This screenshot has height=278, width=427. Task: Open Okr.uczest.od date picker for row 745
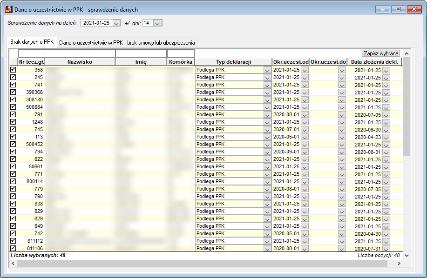(305, 130)
